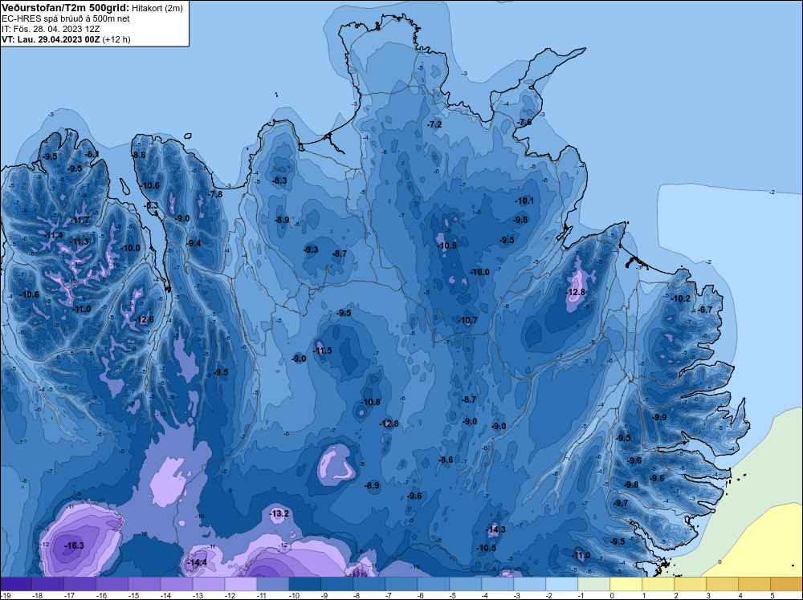The width and height of the screenshot is (803, 600).
Task: Click the -14.4 temperature label
Action: 197,562
